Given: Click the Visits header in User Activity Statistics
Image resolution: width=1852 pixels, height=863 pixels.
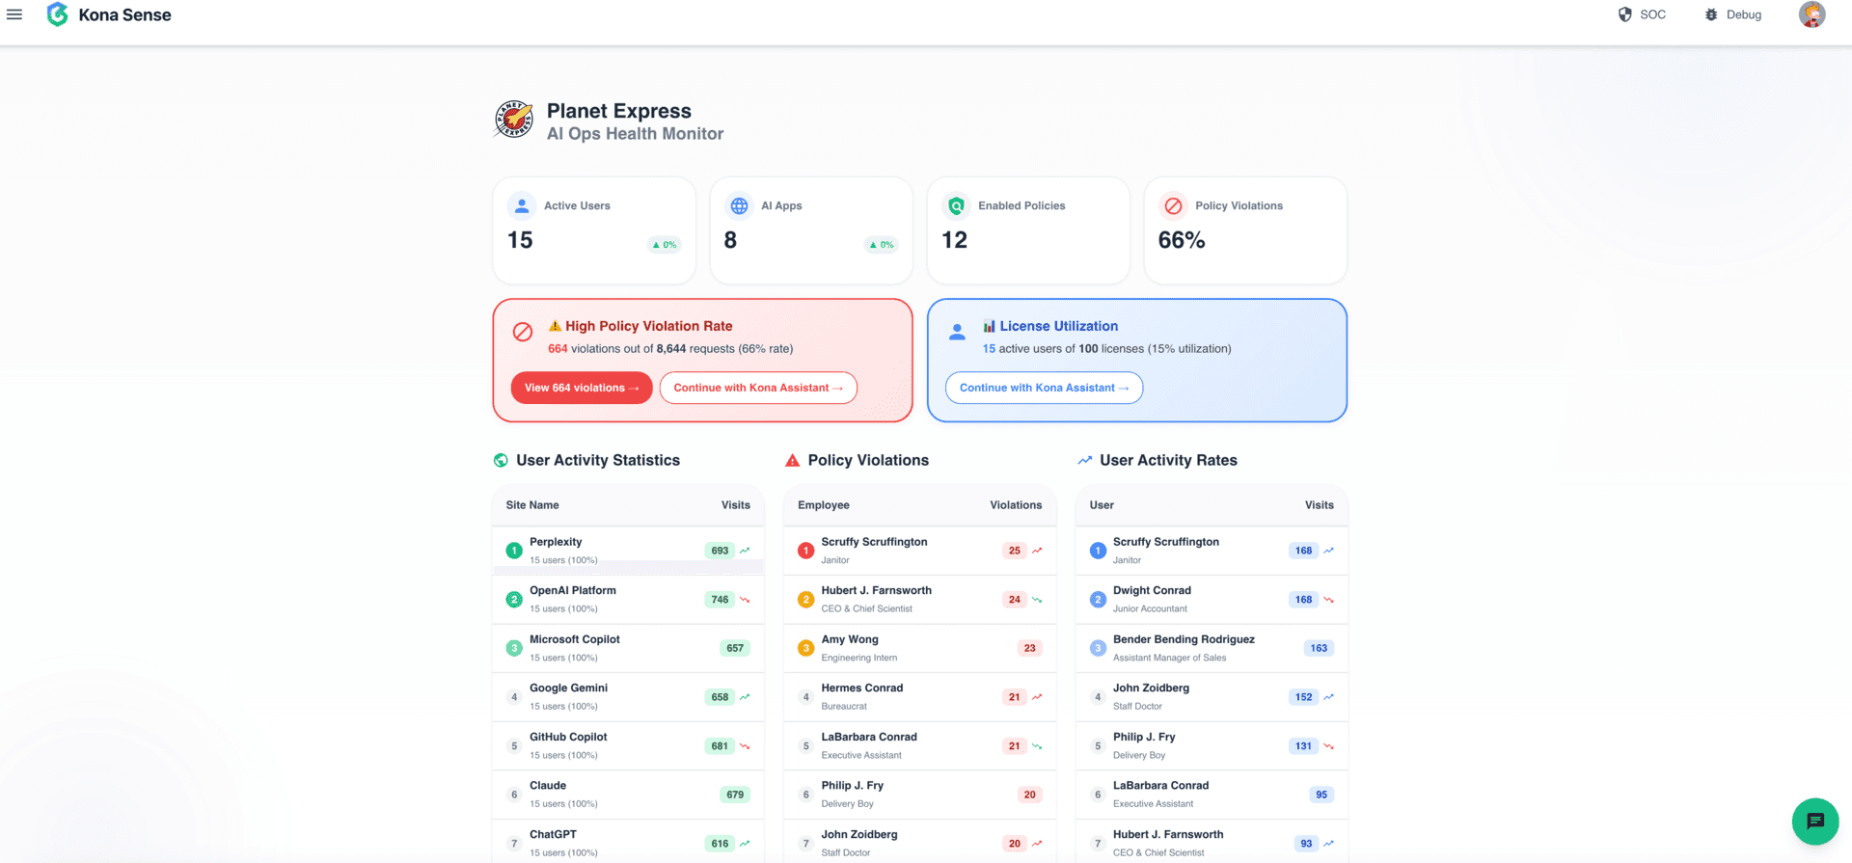Looking at the screenshot, I should point(736,505).
